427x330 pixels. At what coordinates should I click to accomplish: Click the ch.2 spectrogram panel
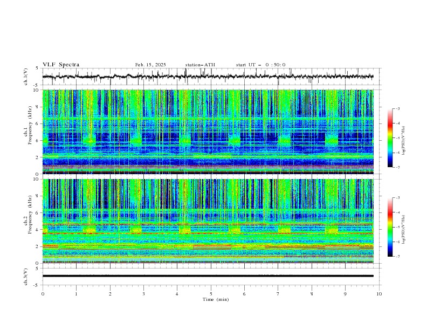[208, 221]
